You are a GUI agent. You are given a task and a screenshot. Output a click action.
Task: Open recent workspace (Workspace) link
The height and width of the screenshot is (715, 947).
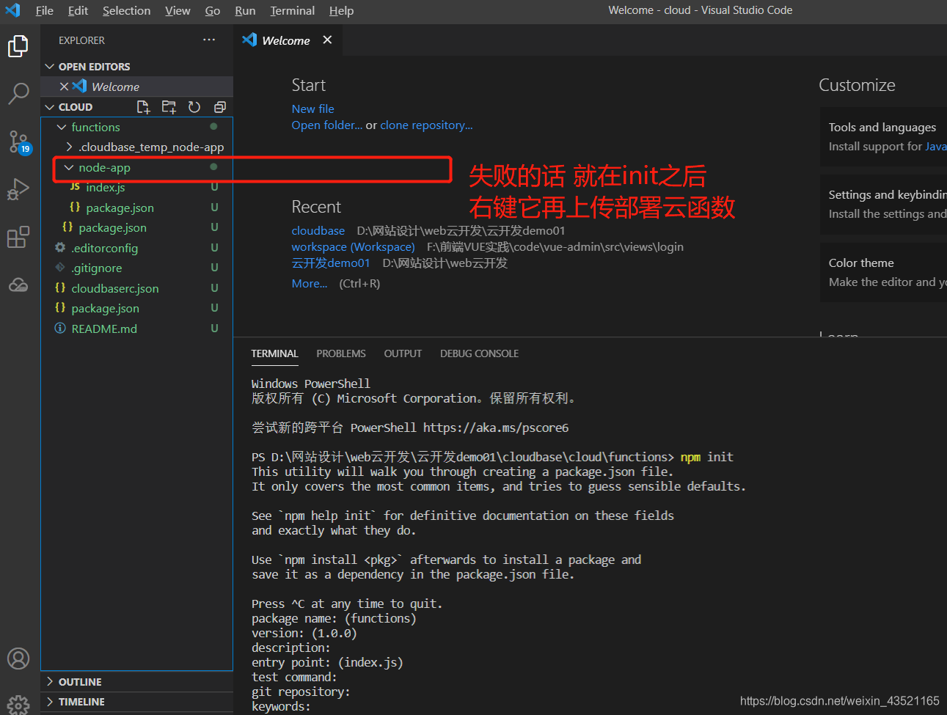pos(353,247)
